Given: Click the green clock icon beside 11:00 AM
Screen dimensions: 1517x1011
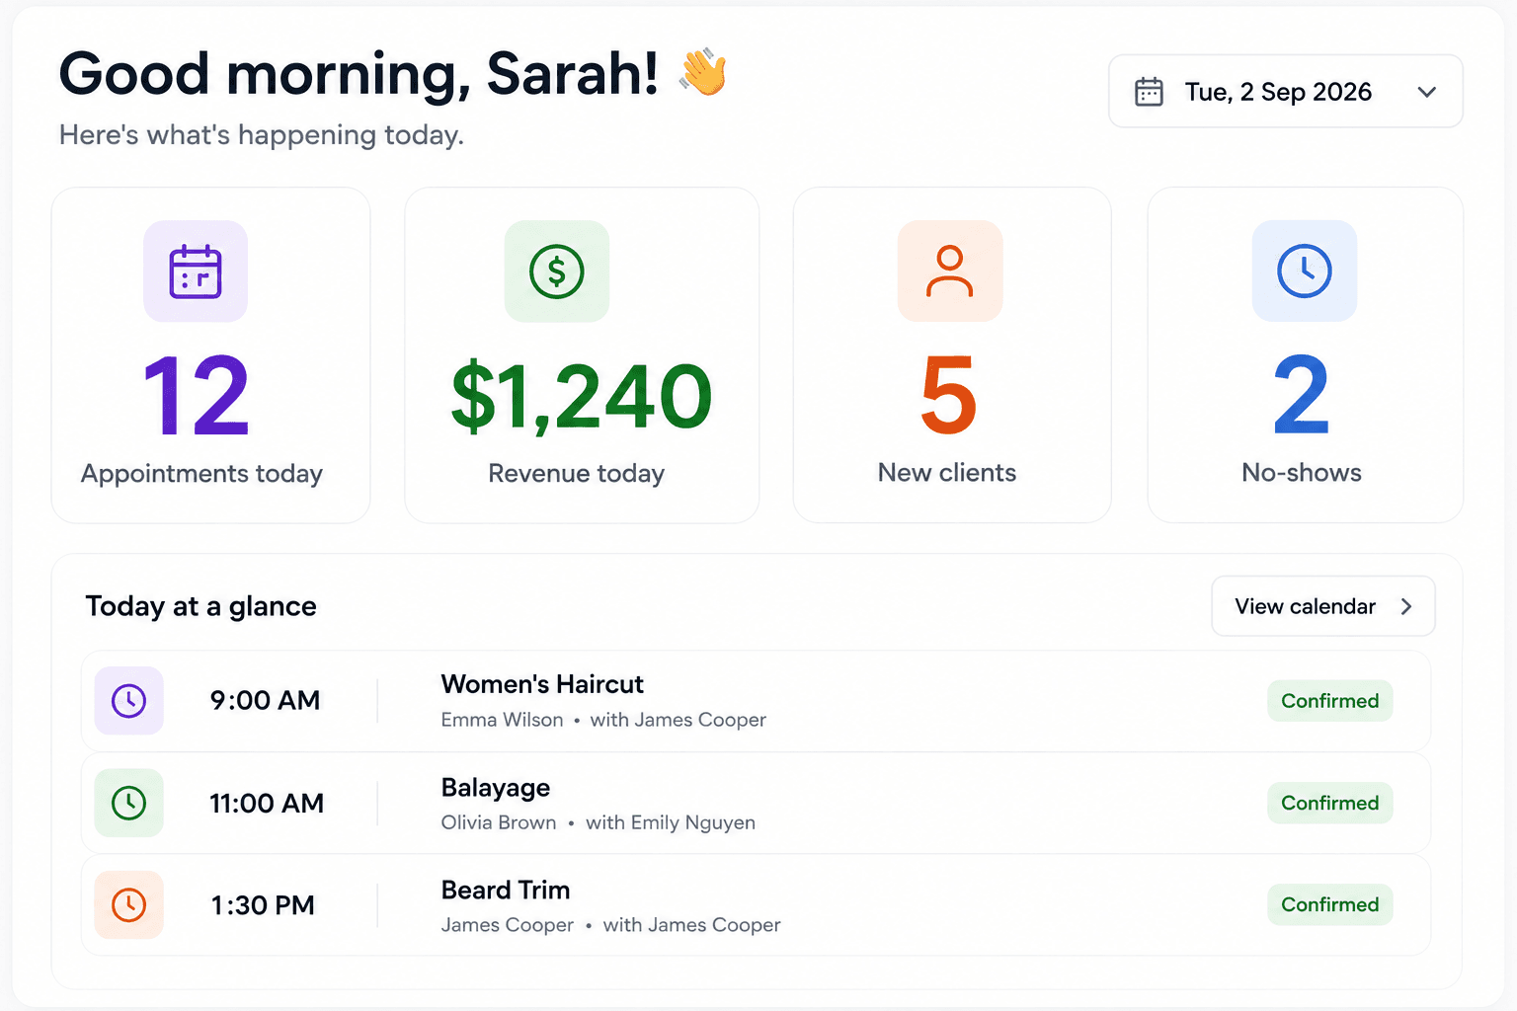Looking at the screenshot, I should pyautogui.click(x=129, y=803).
